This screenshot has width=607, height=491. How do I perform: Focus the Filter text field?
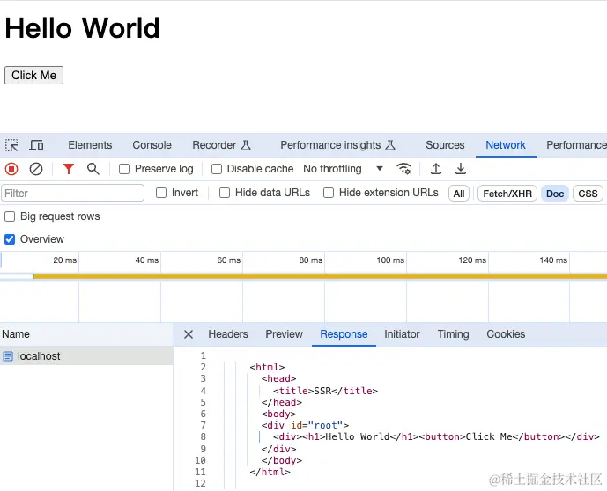(73, 193)
